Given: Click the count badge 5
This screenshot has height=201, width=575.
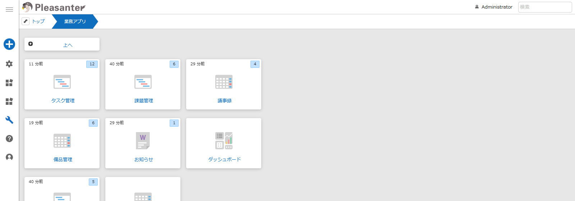Looking at the screenshot, I should [x=93, y=182].
